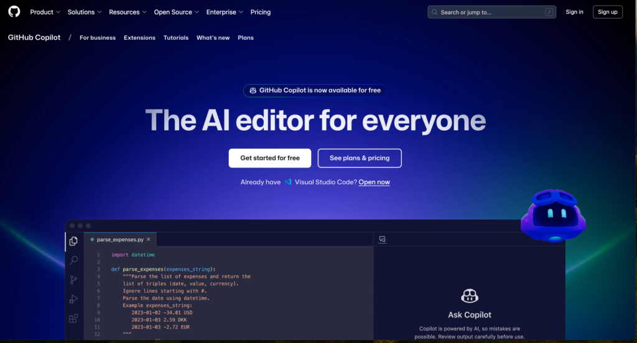
Task: Click the 'Parse the date using datetime.' line
Action: 166,298
